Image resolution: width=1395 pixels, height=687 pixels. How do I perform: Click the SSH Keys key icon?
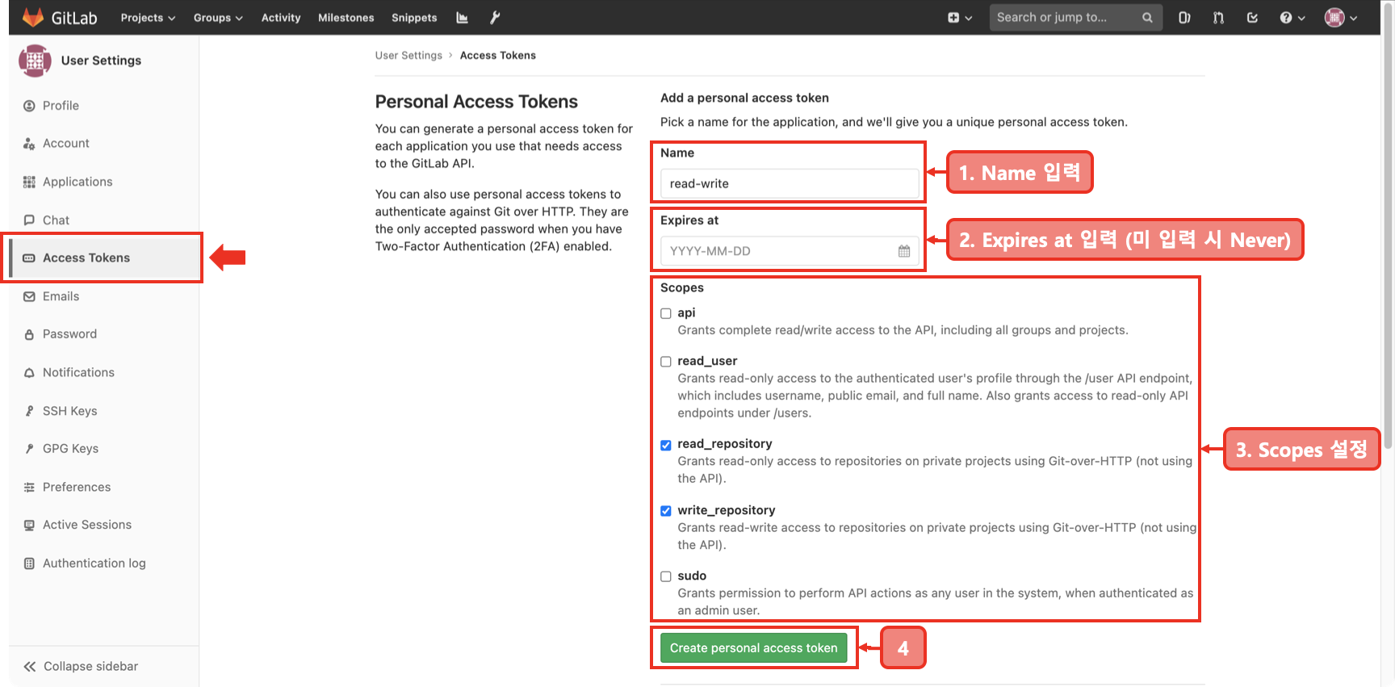pos(29,411)
